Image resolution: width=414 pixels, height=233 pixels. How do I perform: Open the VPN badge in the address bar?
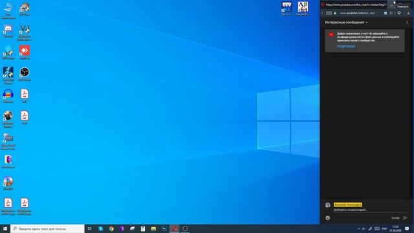pos(329,13)
